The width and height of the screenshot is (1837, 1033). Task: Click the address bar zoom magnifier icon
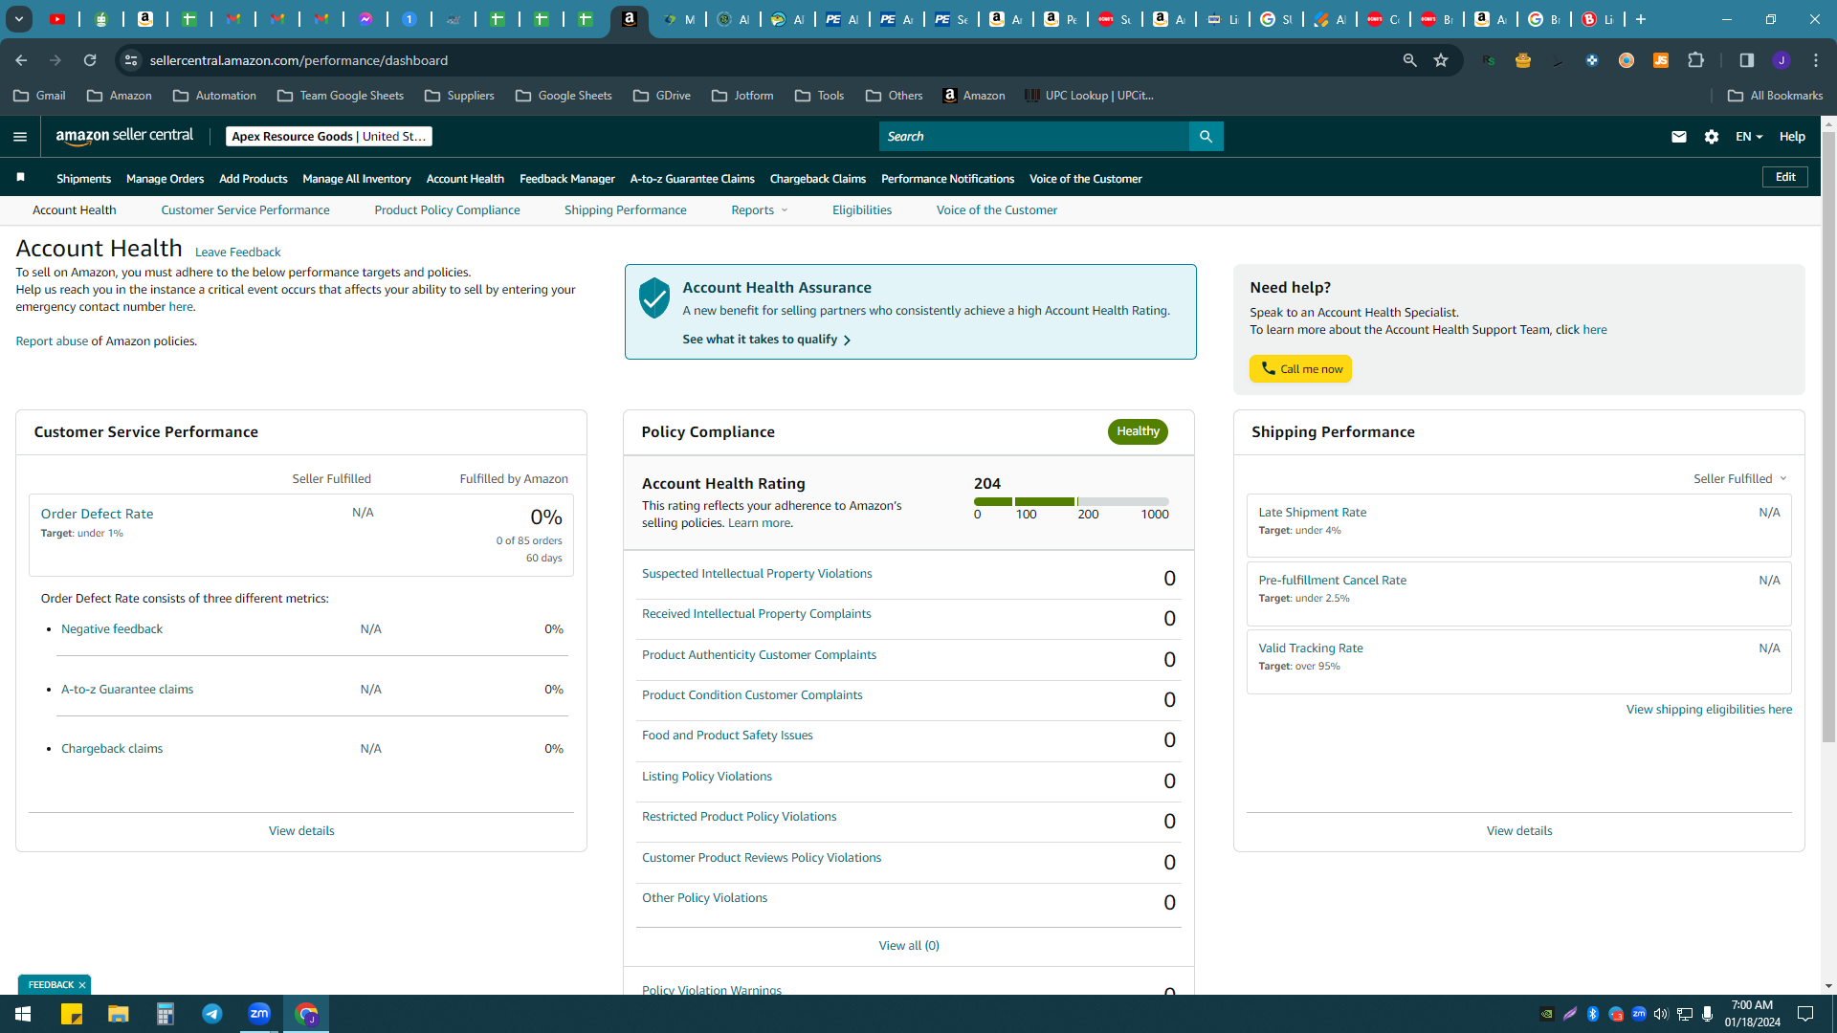(x=1409, y=60)
